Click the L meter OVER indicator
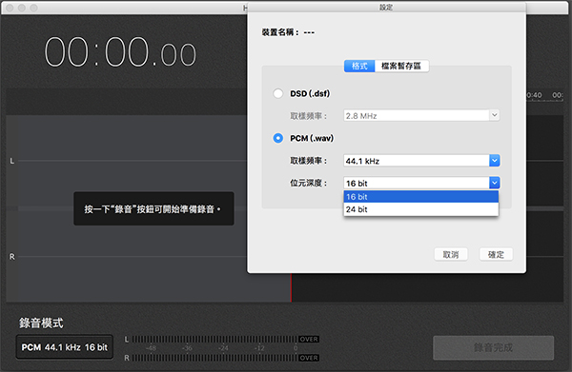This screenshot has height=372, width=572. [x=309, y=340]
